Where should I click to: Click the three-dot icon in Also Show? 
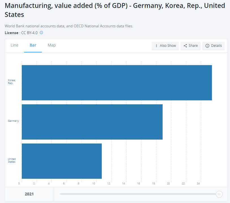click(x=156, y=46)
